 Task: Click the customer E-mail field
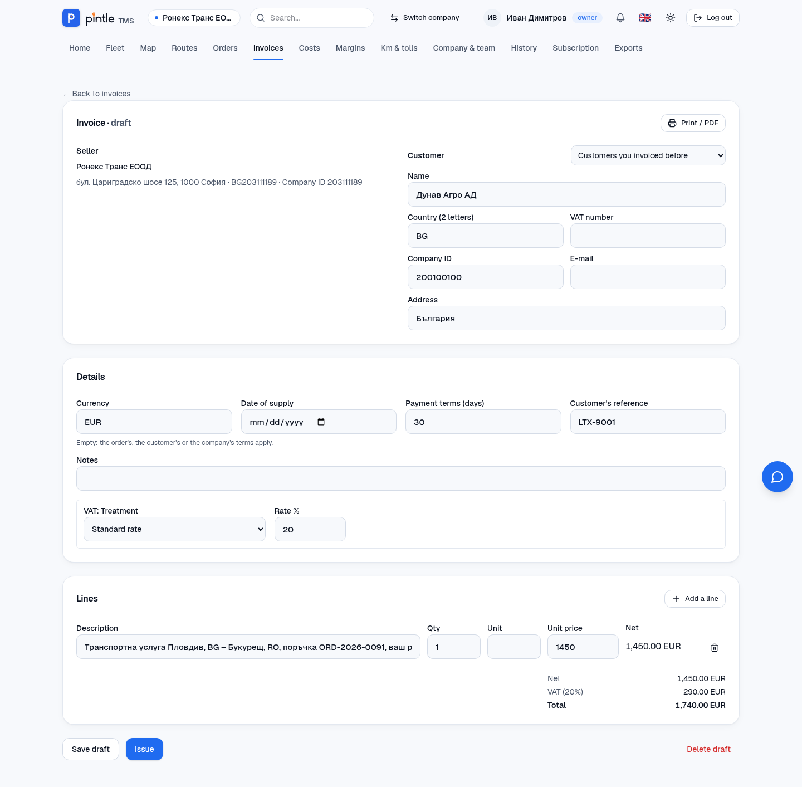(x=648, y=277)
